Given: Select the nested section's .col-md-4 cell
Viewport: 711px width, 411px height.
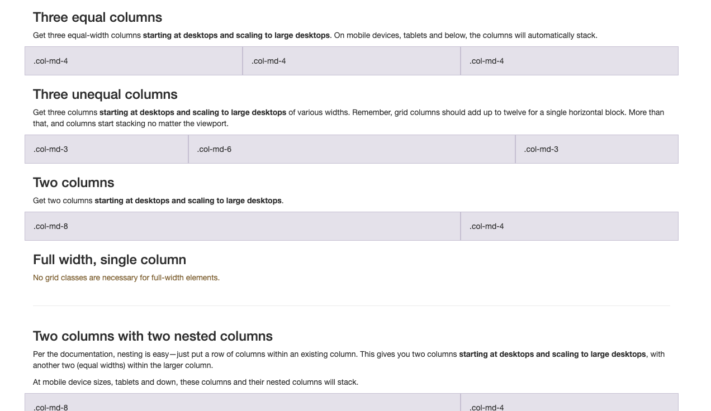Looking at the screenshot, I should (x=570, y=403).
